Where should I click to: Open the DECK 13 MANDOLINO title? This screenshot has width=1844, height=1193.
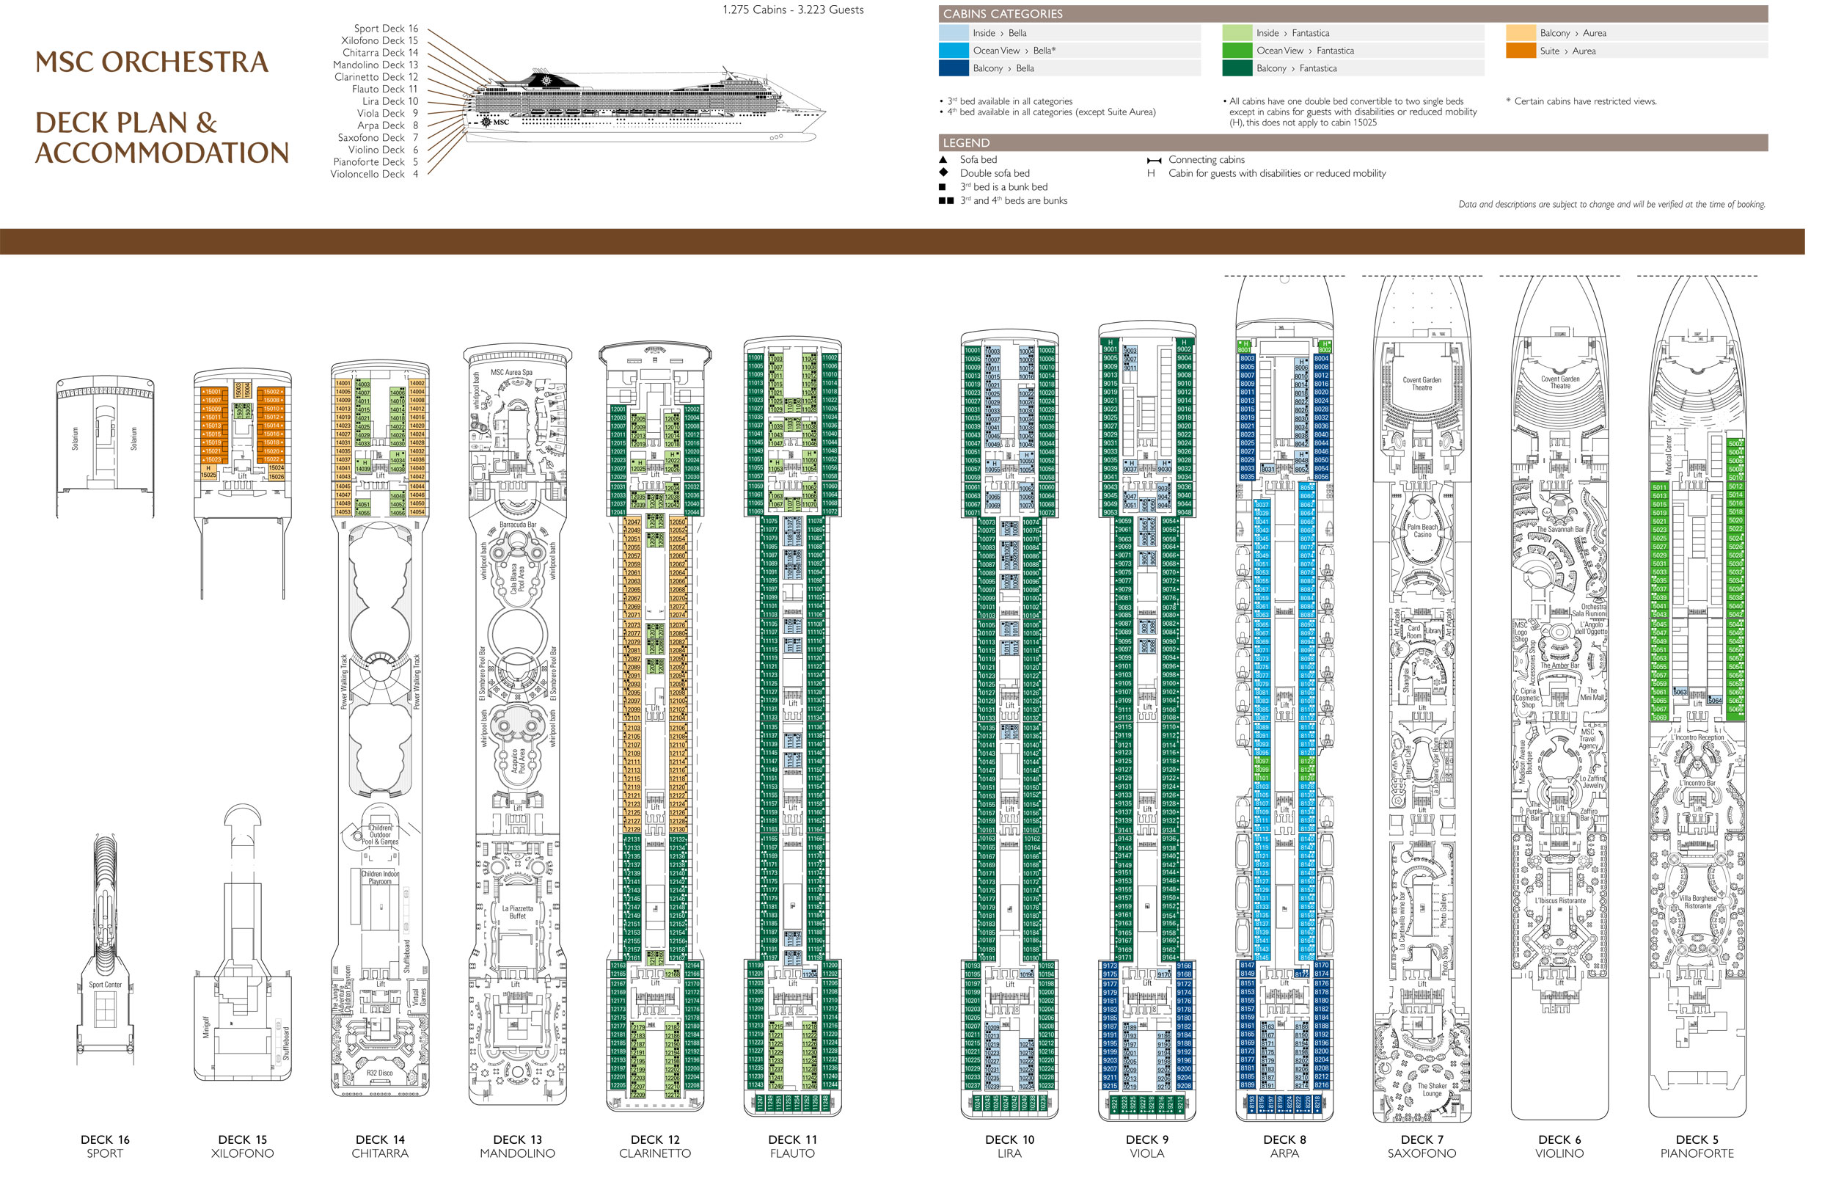pos(517,1147)
